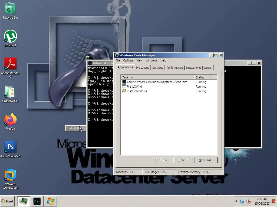Click Processes: 44 in status bar
Screen dimensions: 277x207
128,172
